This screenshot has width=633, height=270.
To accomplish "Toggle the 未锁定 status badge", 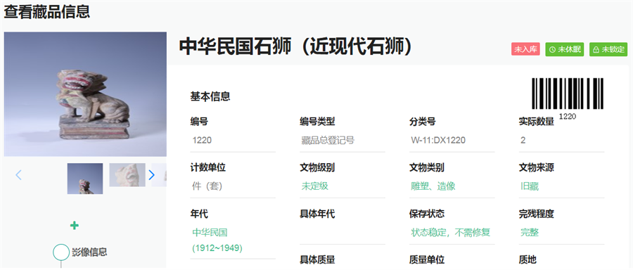I will [608, 49].
